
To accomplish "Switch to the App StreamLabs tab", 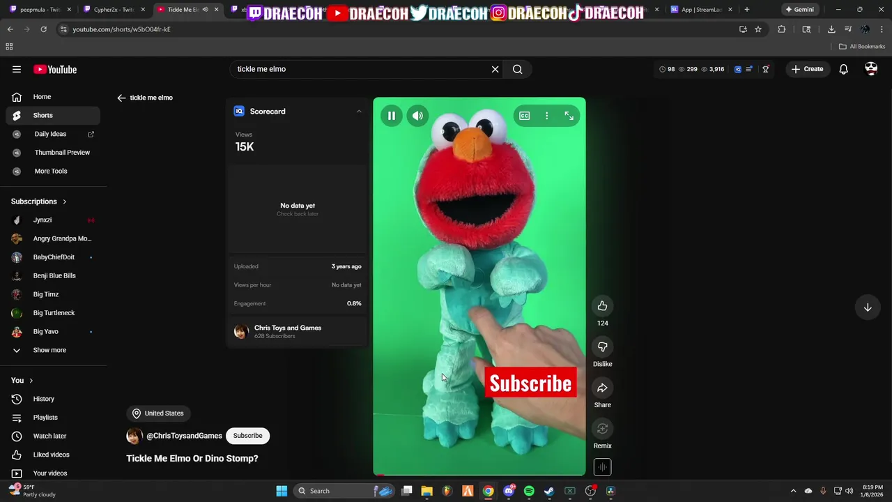I will click(700, 10).
